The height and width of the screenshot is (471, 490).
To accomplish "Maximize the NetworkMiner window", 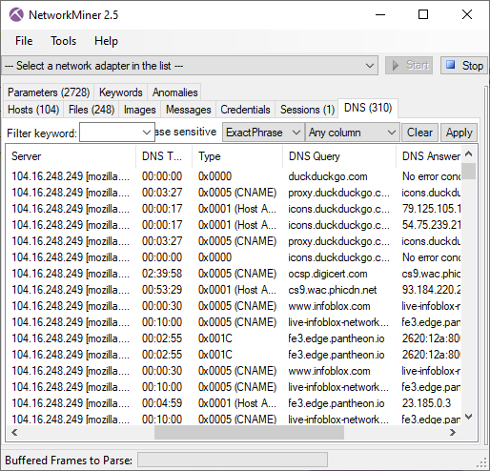I will coord(423,14).
